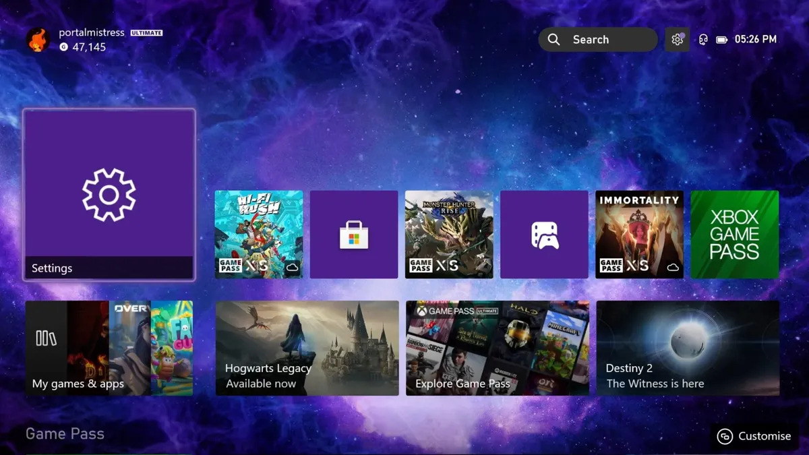Click the cloud sync icon on Hi-Fi Rush tile
Viewport: 809px width, 455px height.
(293, 268)
